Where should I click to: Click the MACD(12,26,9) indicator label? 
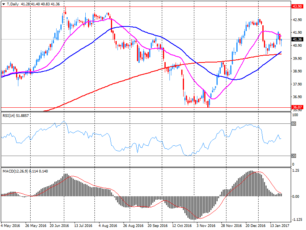pos(25,171)
